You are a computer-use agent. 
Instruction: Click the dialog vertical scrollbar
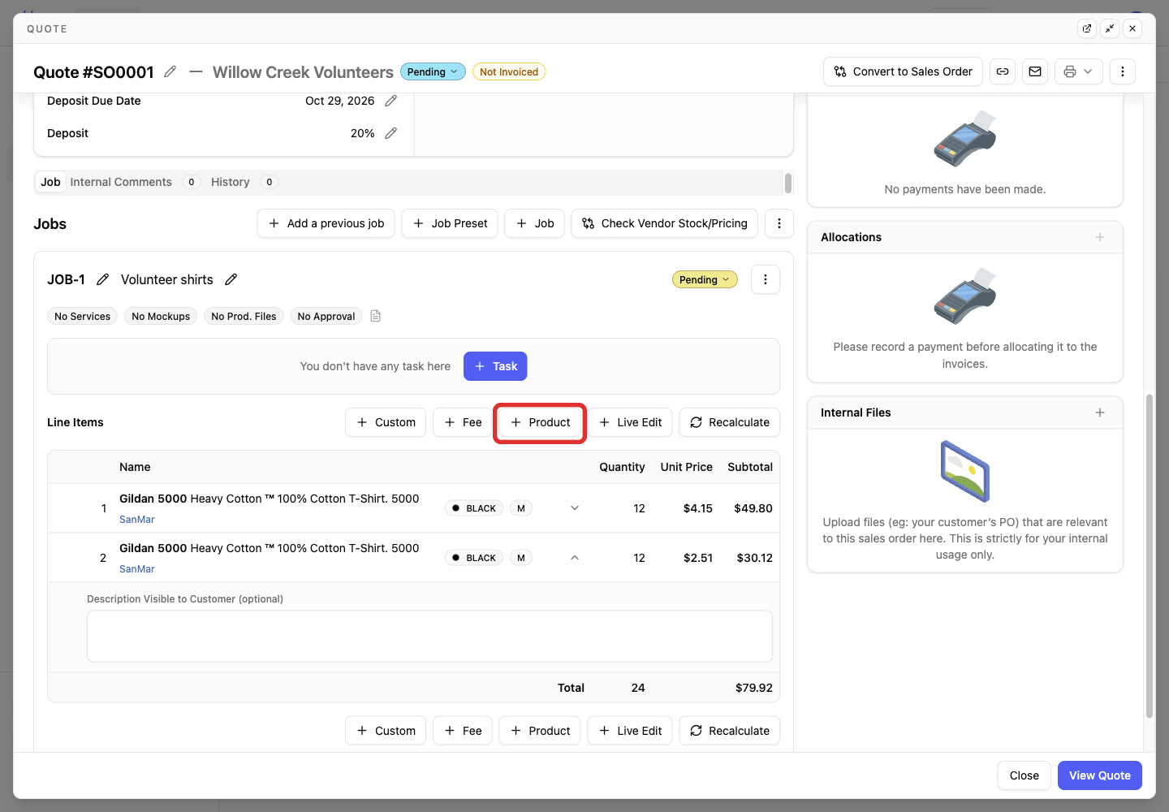[x=1149, y=556]
